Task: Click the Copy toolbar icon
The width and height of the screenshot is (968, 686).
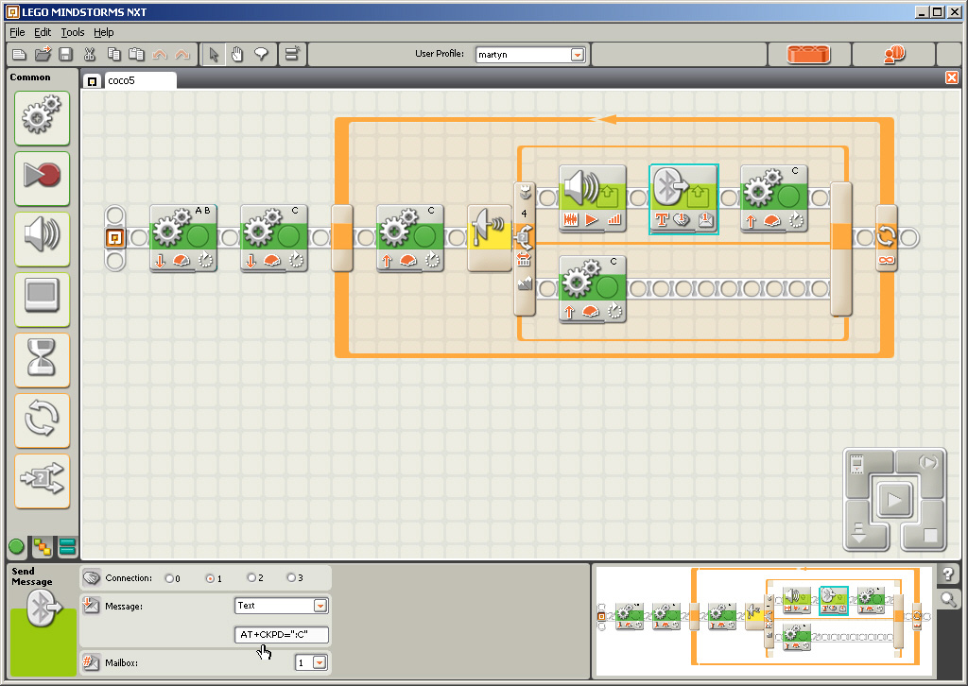Action: click(113, 55)
